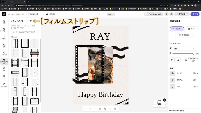The width and height of the screenshot is (201, 113).
Task: Adjust the opacity slider handle
Action: [193, 53]
